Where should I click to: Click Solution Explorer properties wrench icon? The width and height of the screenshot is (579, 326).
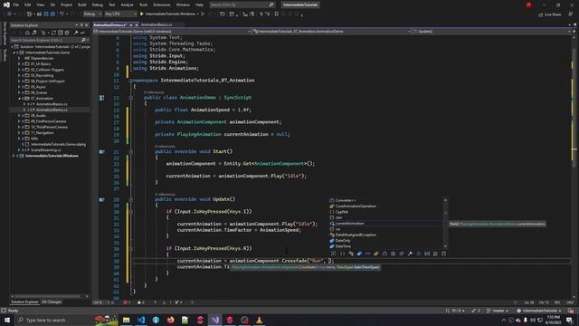(76, 33)
